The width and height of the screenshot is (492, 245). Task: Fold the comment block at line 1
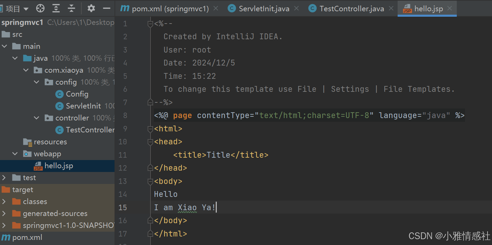tap(150, 24)
